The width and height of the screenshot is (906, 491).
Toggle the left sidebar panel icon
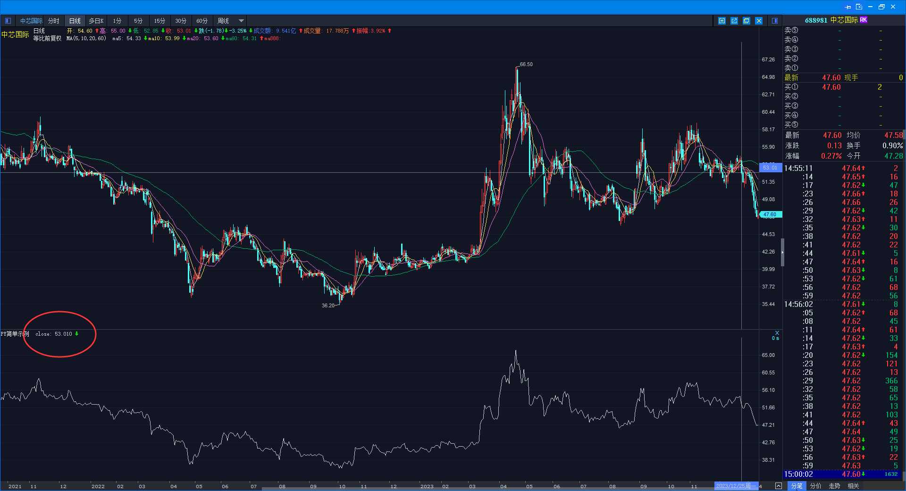(8, 21)
